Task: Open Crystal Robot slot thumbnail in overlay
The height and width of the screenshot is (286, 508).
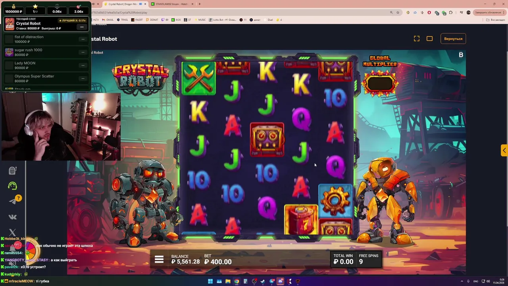Action: pos(10,24)
